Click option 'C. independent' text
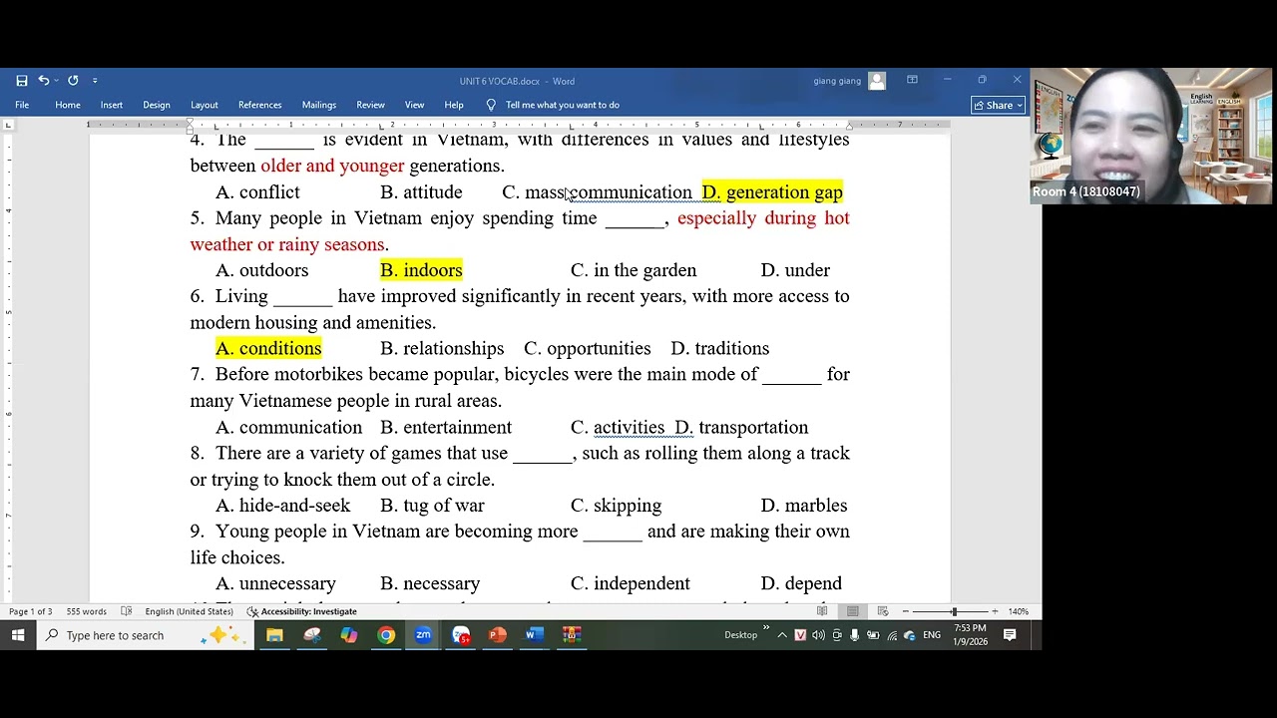The width and height of the screenshot is (1277, 718). (x=631, y=583)
